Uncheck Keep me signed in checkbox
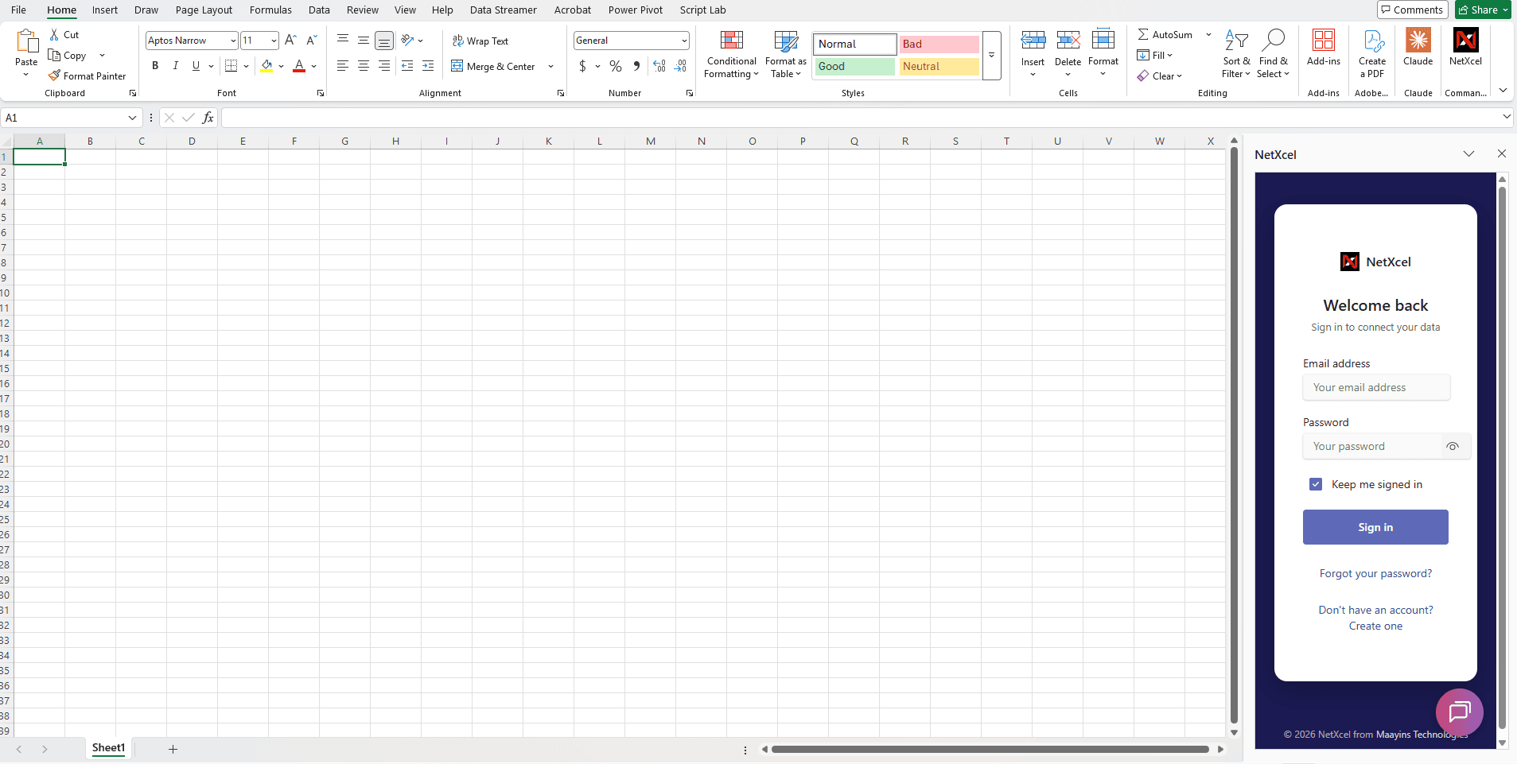 click(1316, 484)
